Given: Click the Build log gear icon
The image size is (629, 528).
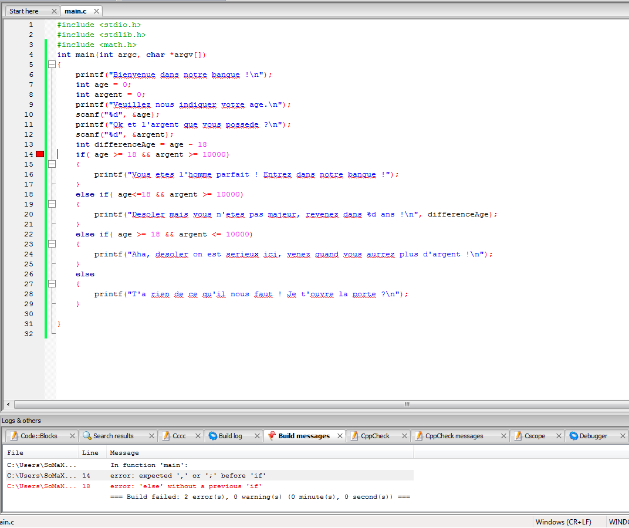Looking at the screenshot, I should coord(211,436).
